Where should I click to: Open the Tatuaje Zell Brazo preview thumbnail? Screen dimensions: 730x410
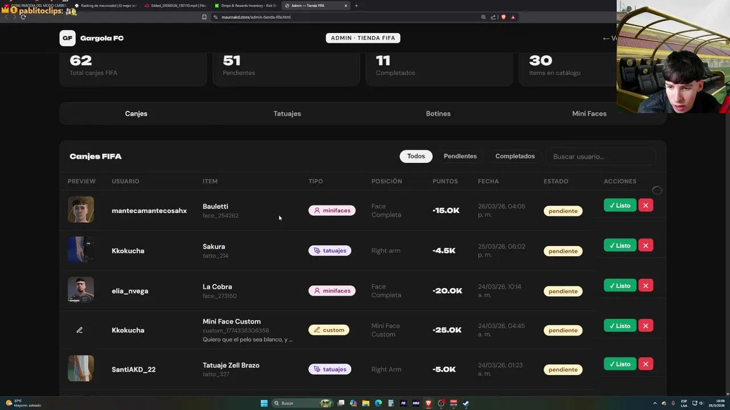click(81, 368)
